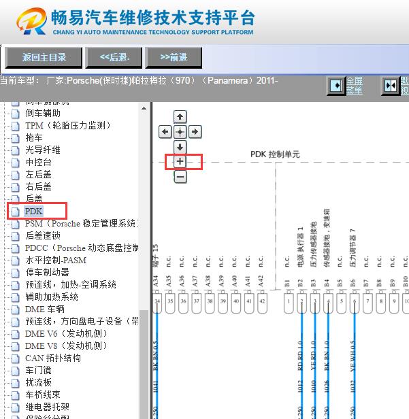Image resolution: width=409 pixels, height=419 pixels.
Task: Select 预连线，方向盘电子设备 item
Action: [x=82, y=322]
